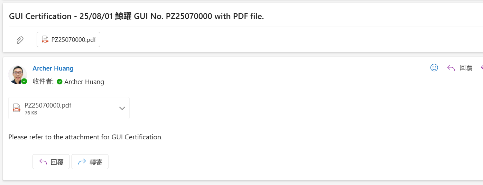The image size is (483, 185).
Task: Click the 回覆 label at the top right
Action: point(466,68)
